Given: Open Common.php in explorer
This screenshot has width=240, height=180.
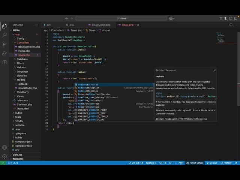Looking at the screenshot, I should pyautogui.click(x=24, y=105).
